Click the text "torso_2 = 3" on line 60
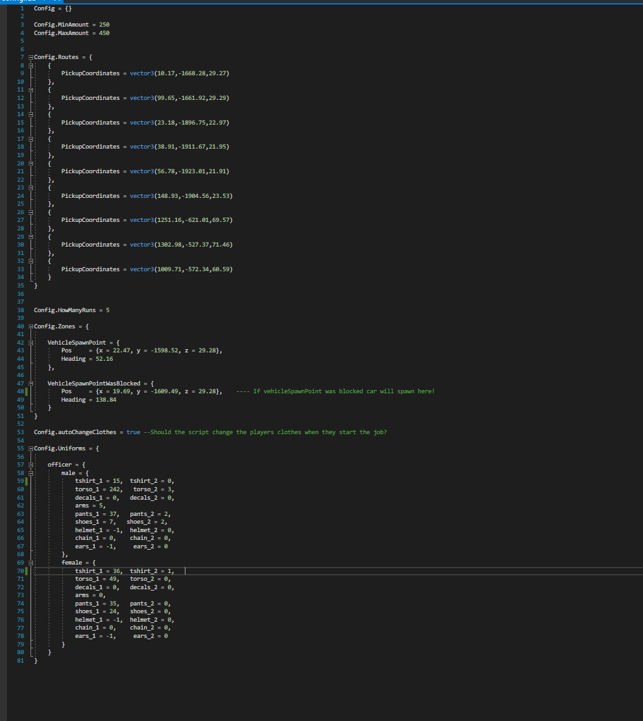643x721 pixels. (x=152, y=489)
